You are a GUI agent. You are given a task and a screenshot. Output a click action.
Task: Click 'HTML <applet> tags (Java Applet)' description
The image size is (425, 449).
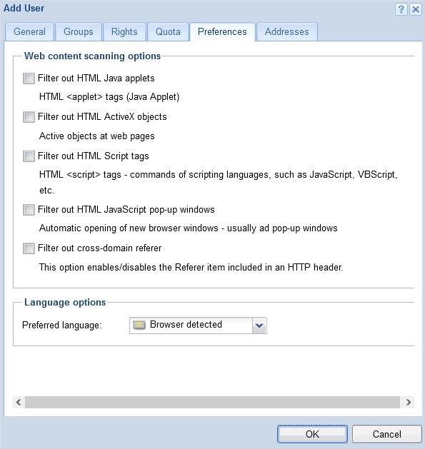109,97
